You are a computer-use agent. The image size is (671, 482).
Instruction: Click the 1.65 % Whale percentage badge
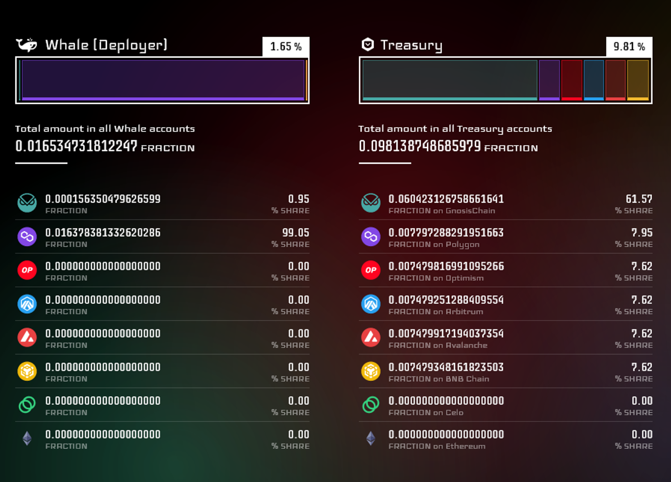point(286,47)
